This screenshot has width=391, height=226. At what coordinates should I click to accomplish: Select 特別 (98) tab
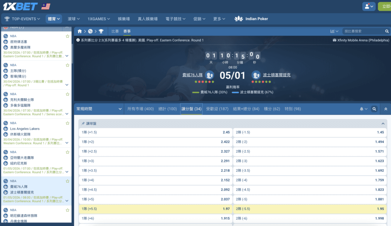tap(293, 109)
